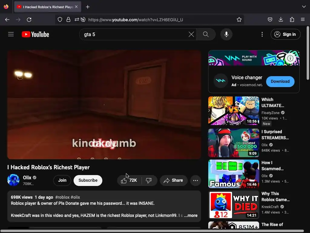This screenshot has width=310, height=233.
Task: Expand the description with ...more
Action: (191, 215)
